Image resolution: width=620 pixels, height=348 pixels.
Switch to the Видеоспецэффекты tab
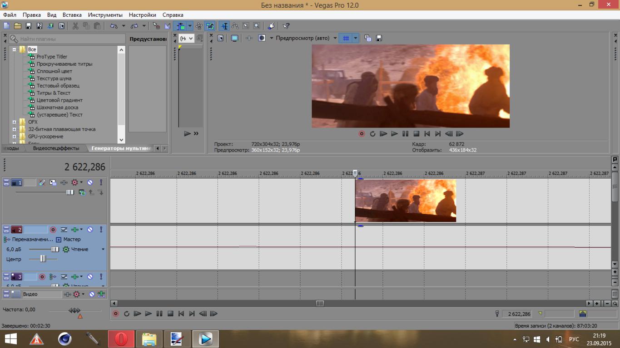tap(56, 148)
